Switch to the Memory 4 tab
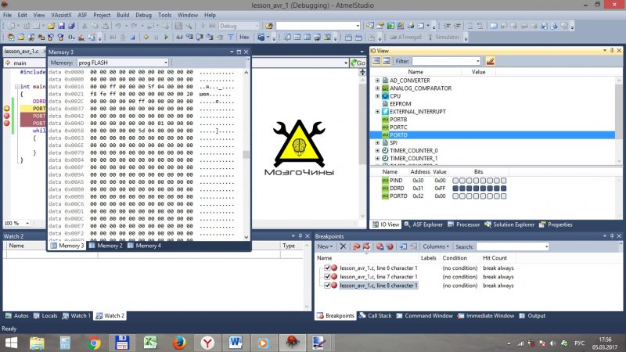 (144, 246)
